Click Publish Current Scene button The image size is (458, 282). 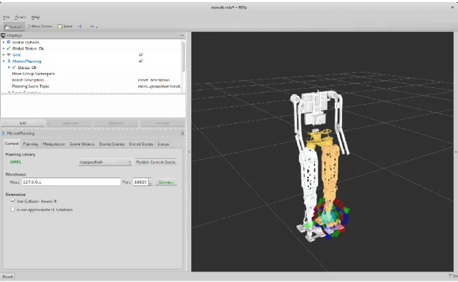click(x=156, y=162)
